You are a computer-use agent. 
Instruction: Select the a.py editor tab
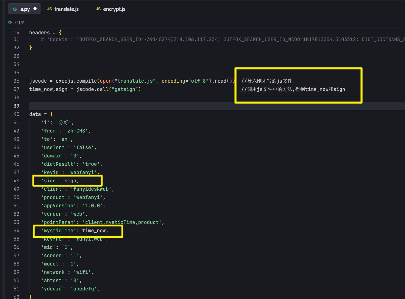tap(25, 9)
